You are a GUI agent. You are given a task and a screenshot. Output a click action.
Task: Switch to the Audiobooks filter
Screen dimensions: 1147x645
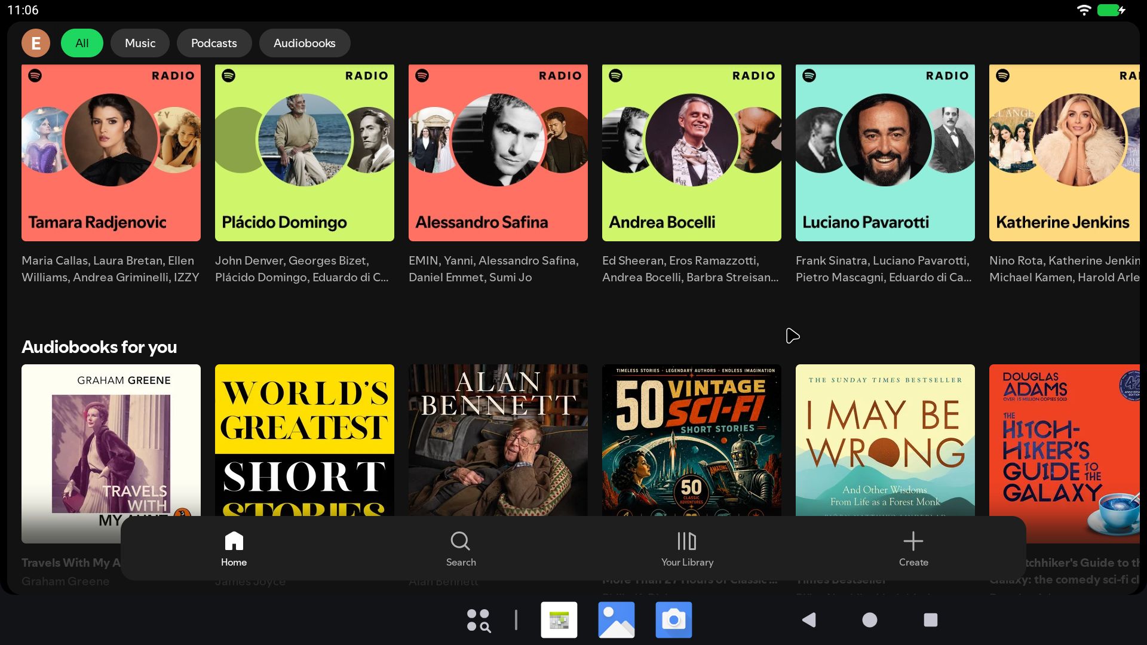click(x=305, y=43)
